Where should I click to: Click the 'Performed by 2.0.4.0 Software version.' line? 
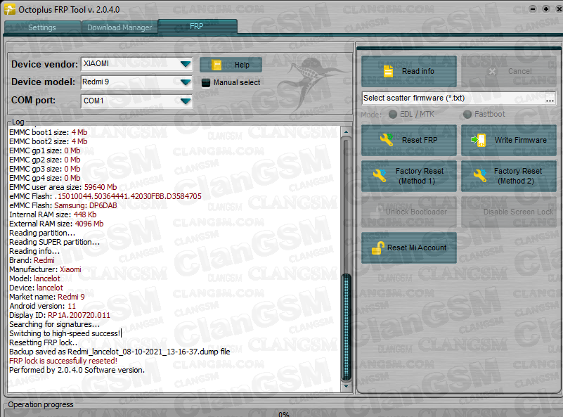(77, 370)
